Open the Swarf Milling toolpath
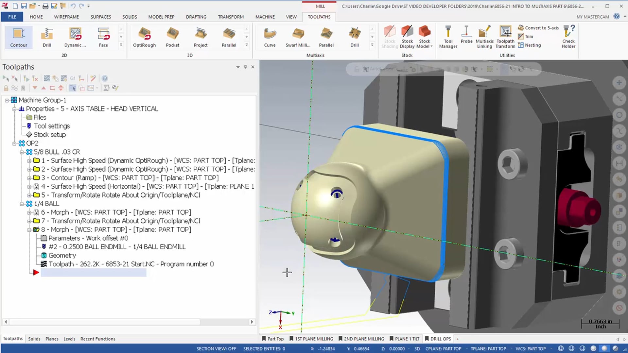 (298, 38)
